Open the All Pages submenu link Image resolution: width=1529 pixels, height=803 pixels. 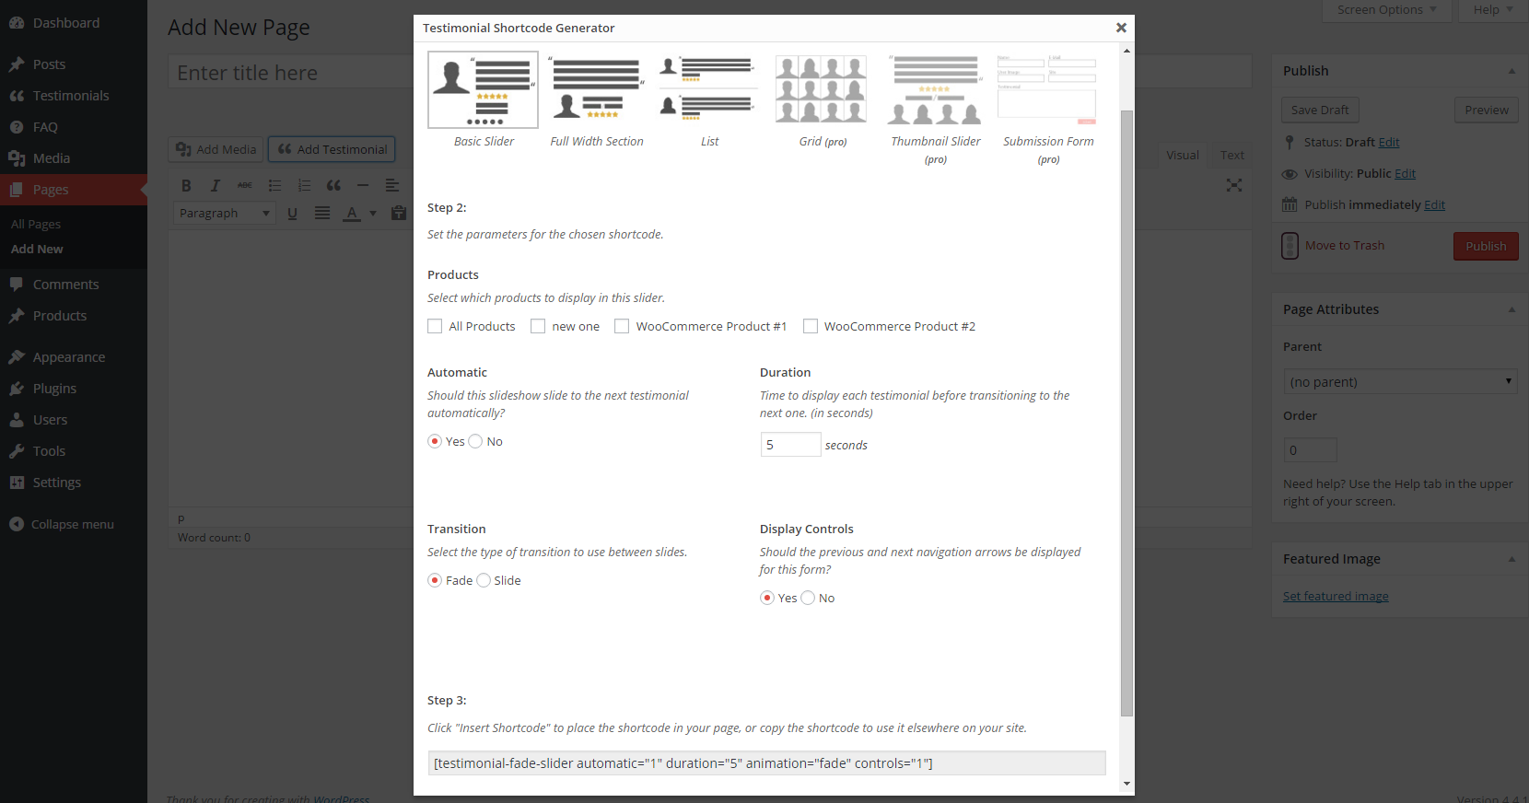point(36,224)
